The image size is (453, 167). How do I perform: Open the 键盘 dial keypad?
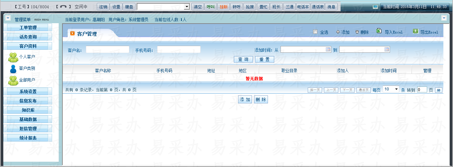click(x=129, y=7)
